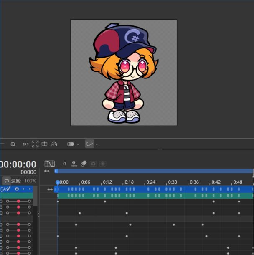
Task: Click the stamp icon in timeline toolbar
Action: pos(74,164)
